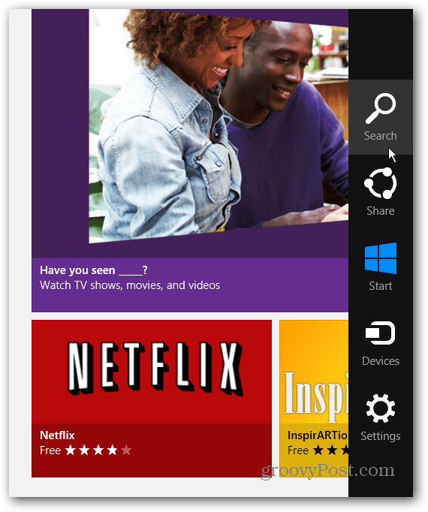Click the Netflix "Free" price label
This screenshot has width=428, height=512.
50,450
